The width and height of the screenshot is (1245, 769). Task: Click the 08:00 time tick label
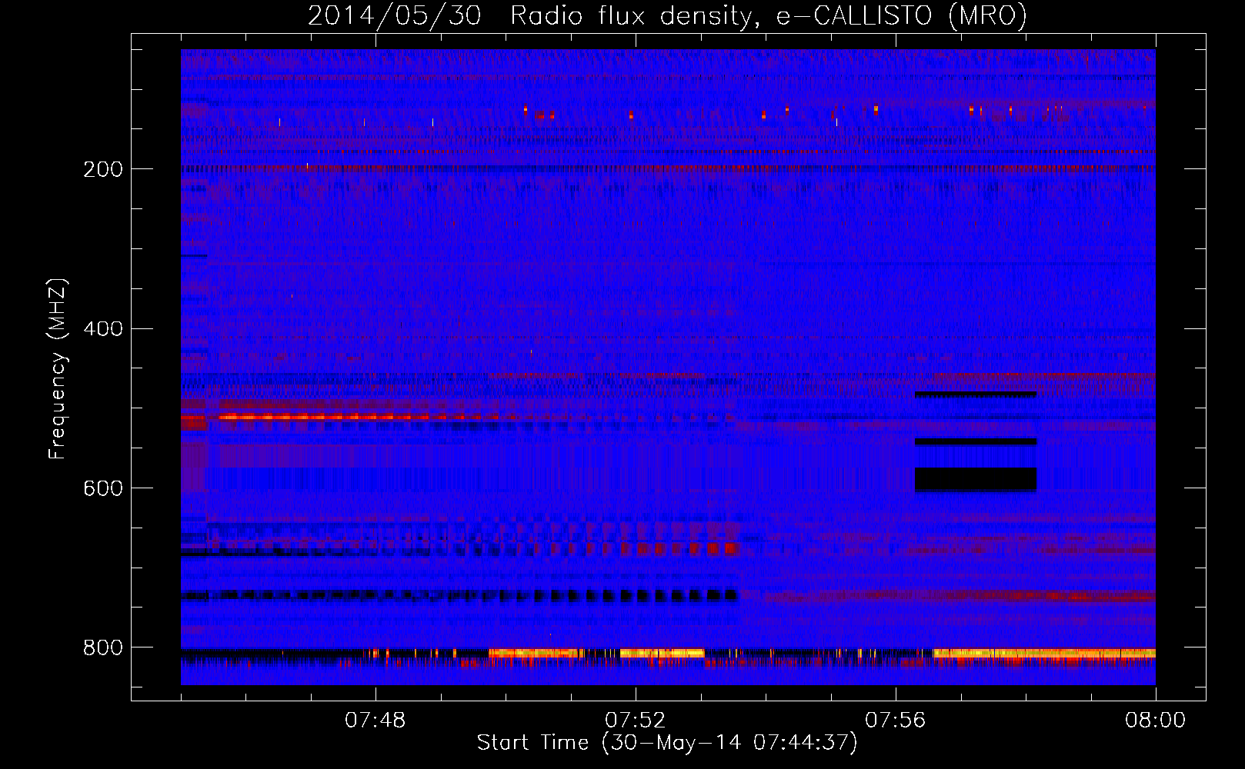pos(1155,721)
